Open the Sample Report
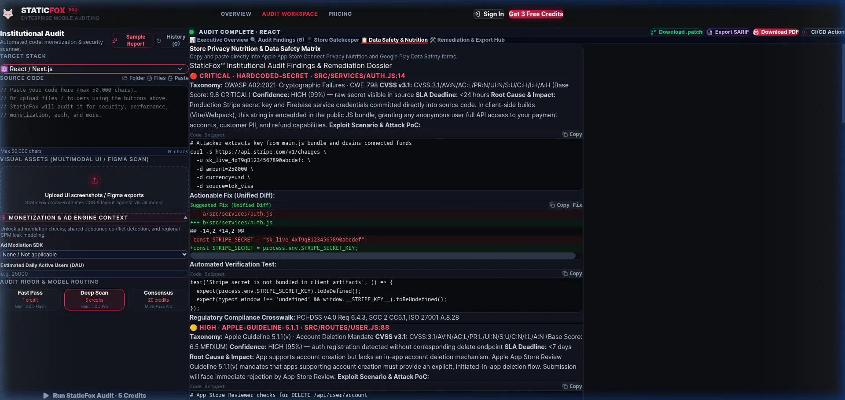The width and height of the screenshot is (845, 400). (132, 40)
